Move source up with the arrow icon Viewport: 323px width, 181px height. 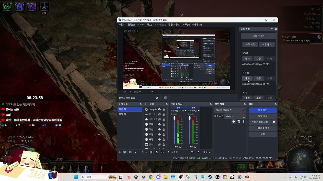point(162,152)
